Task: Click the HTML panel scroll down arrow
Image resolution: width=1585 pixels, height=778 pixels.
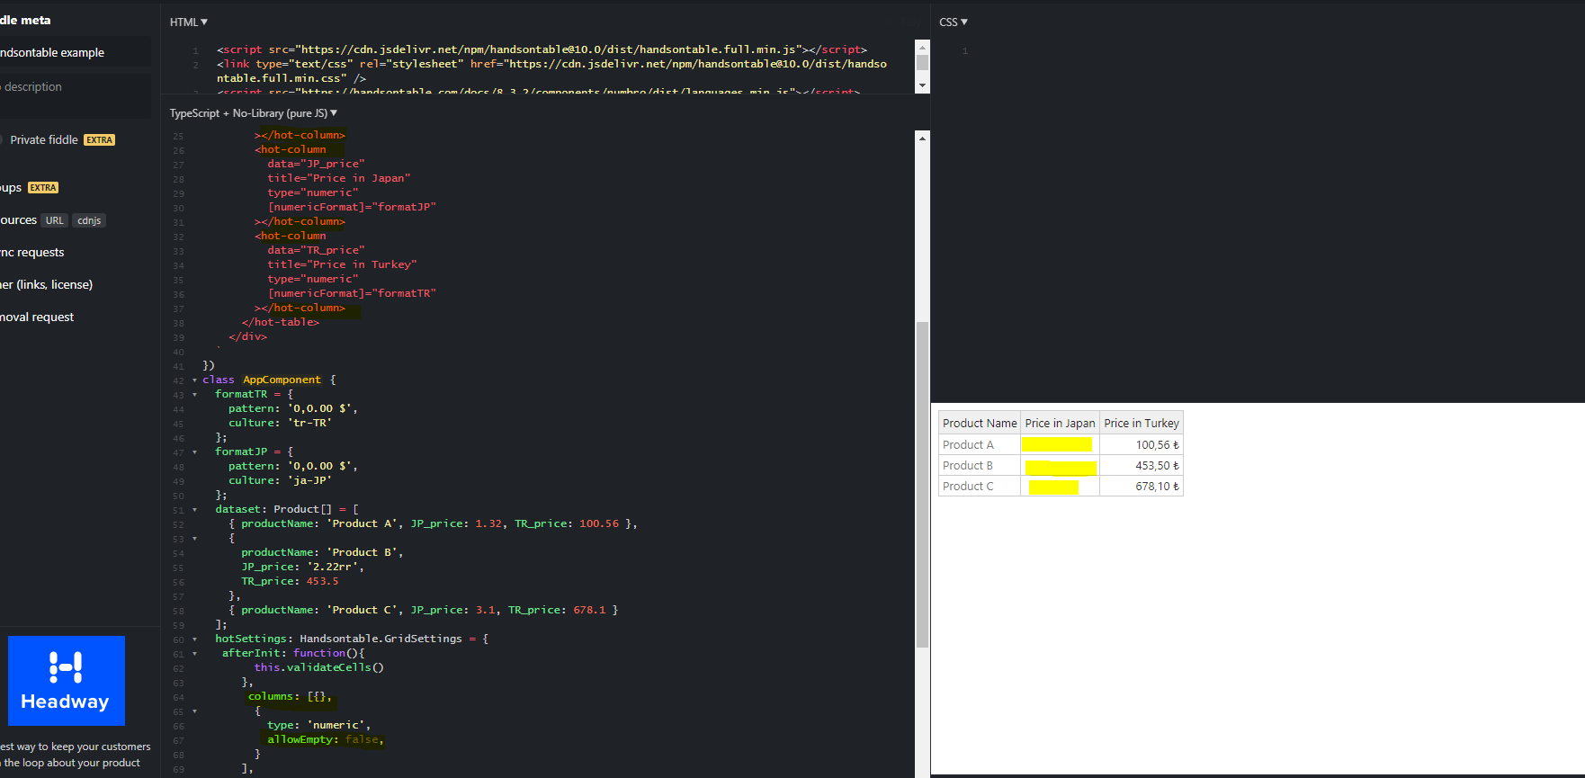Action: 922,85
